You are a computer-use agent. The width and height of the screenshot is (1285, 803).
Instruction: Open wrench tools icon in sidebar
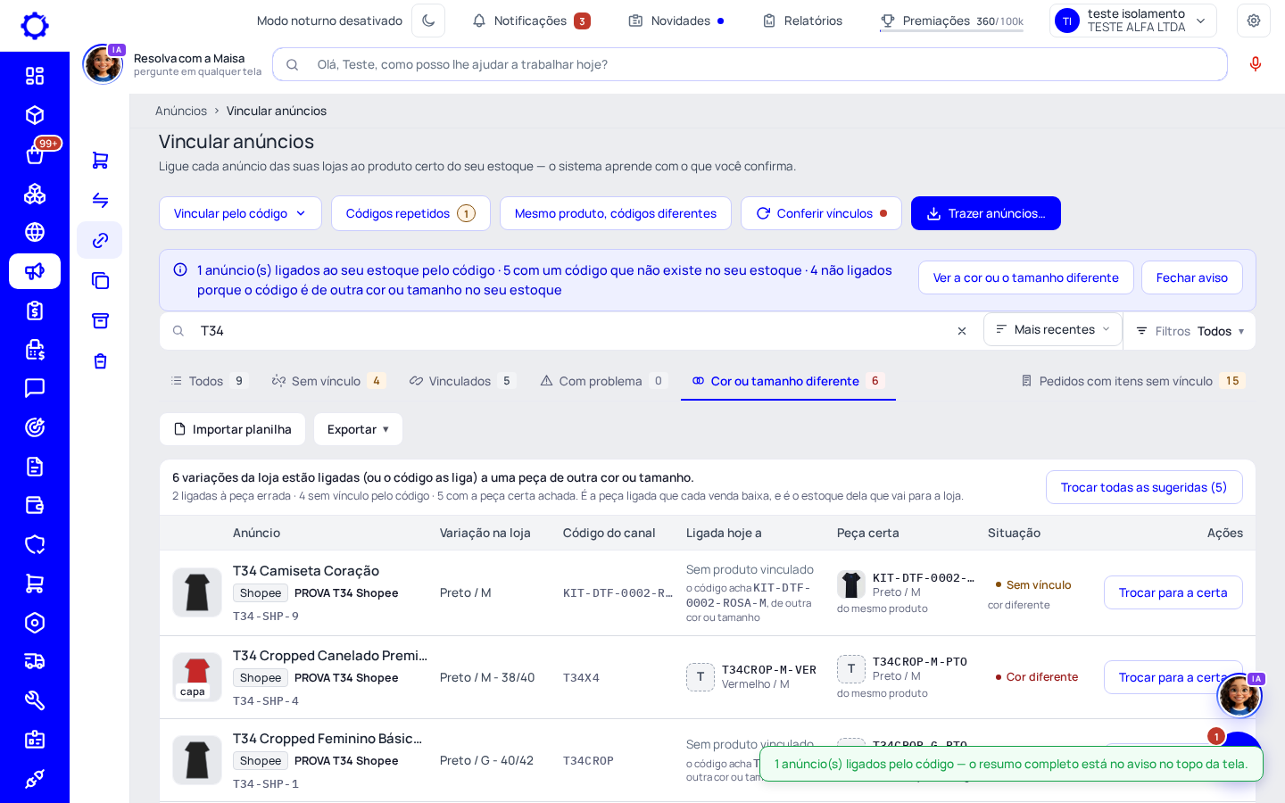pyautogui.click(x=35, y=700)
